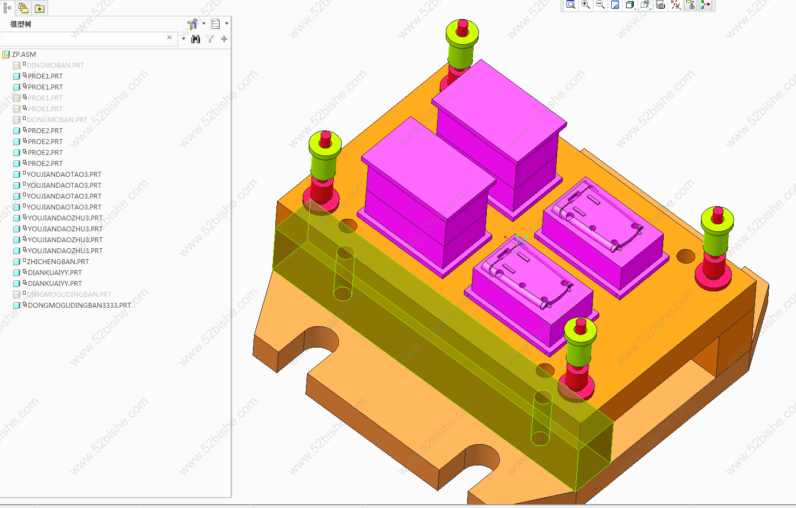Click the Repaint screen icon

[615, 5]
